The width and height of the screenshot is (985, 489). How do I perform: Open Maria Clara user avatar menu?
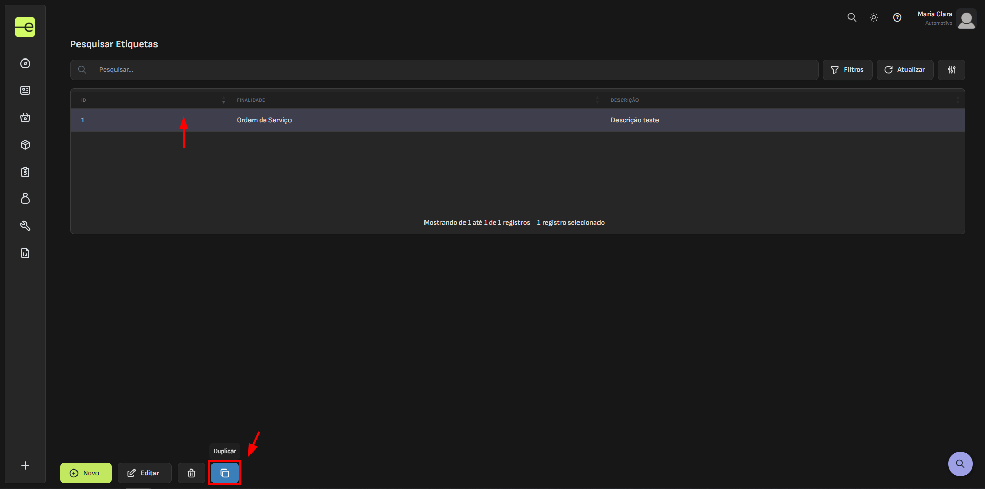click(967, 19)
